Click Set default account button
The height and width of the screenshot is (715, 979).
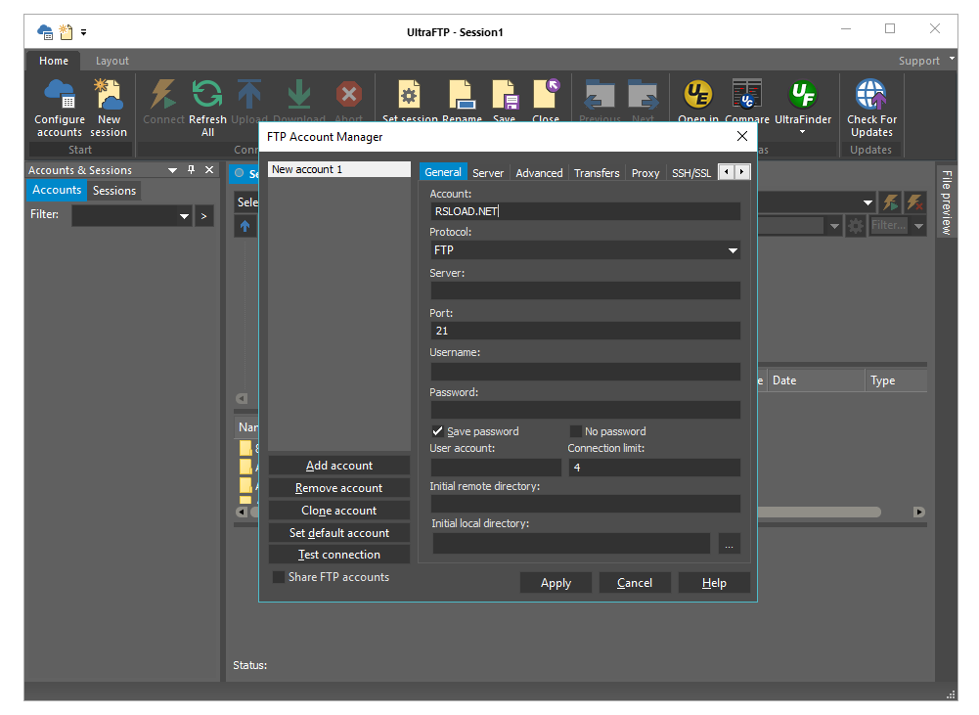pos(339,533)
